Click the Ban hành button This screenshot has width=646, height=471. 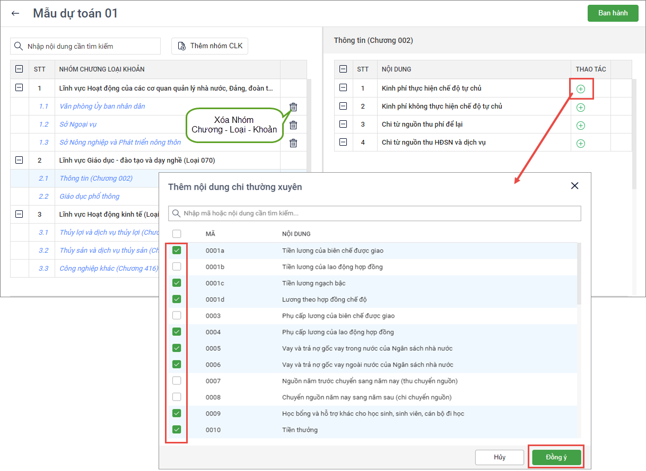click(x=613, y=13)
